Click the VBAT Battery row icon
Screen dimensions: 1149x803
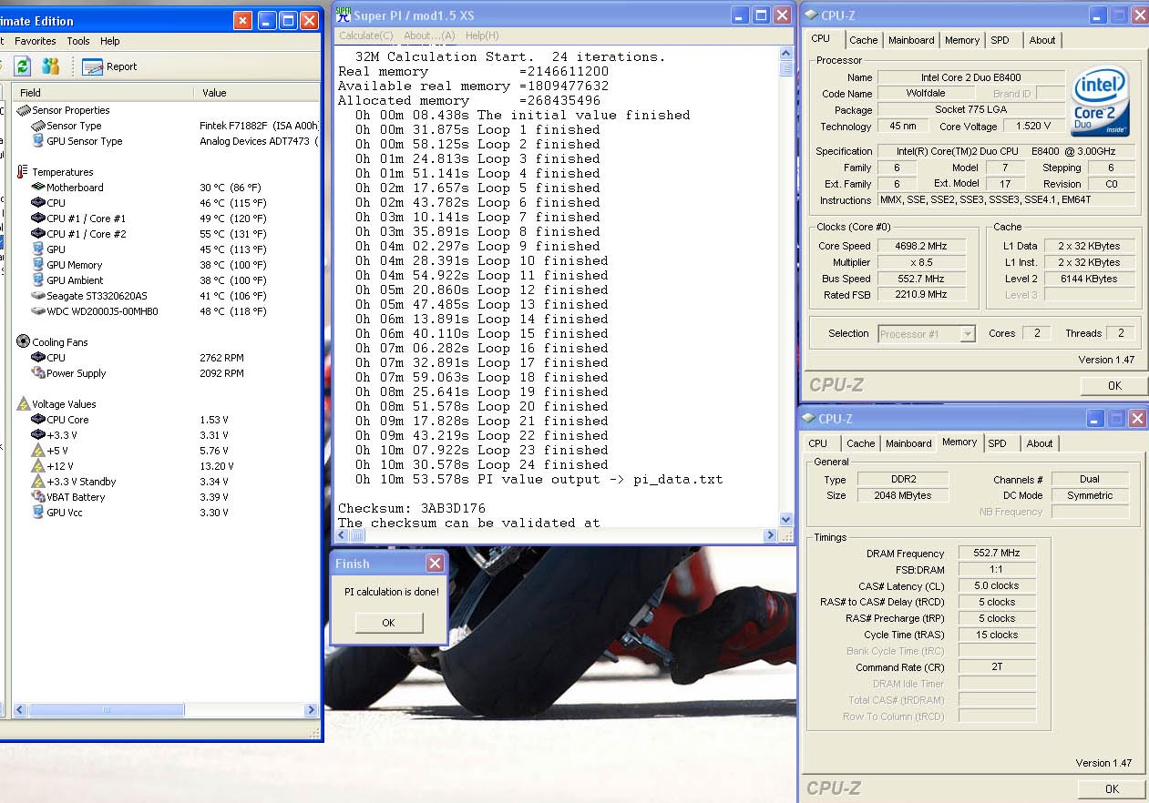point(38,497)
